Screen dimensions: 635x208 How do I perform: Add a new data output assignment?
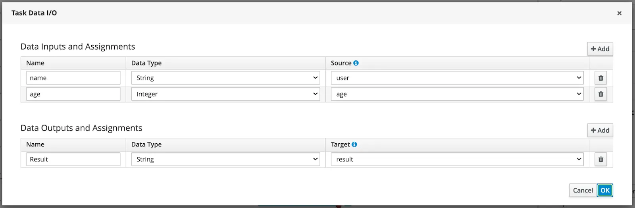click(600, 130)
